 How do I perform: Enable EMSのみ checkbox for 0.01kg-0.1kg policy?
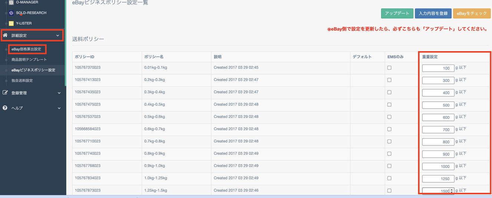pos(389,68)
